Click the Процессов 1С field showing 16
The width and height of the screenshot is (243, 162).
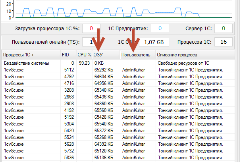pyautogui.click(x=224, y=42)
